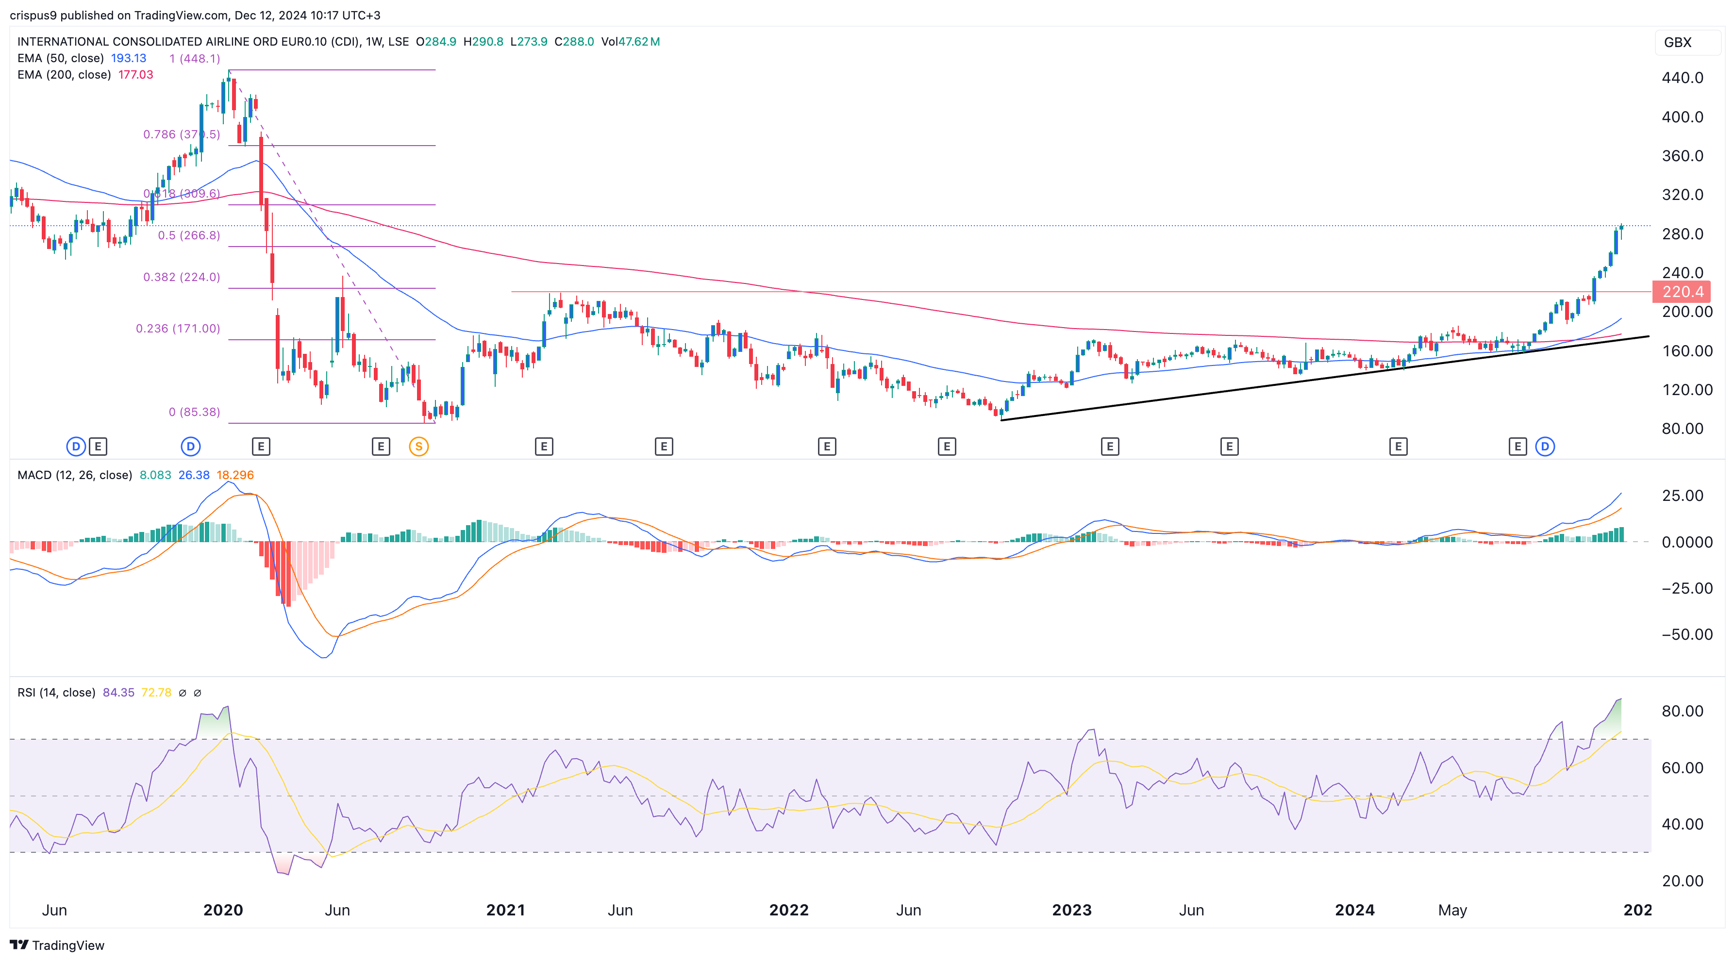1735x962 pixels.
Task: Click the earliest dividend D marker near Jun 2019
Action: [76, 447]
